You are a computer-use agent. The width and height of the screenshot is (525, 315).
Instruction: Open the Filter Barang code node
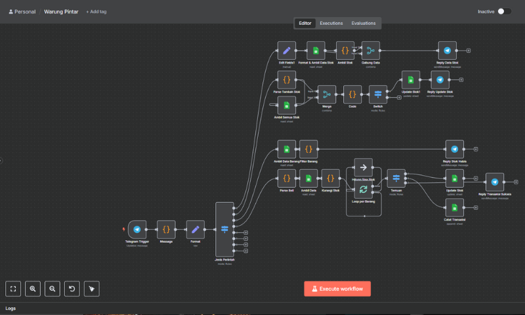(x=308, y=150)
